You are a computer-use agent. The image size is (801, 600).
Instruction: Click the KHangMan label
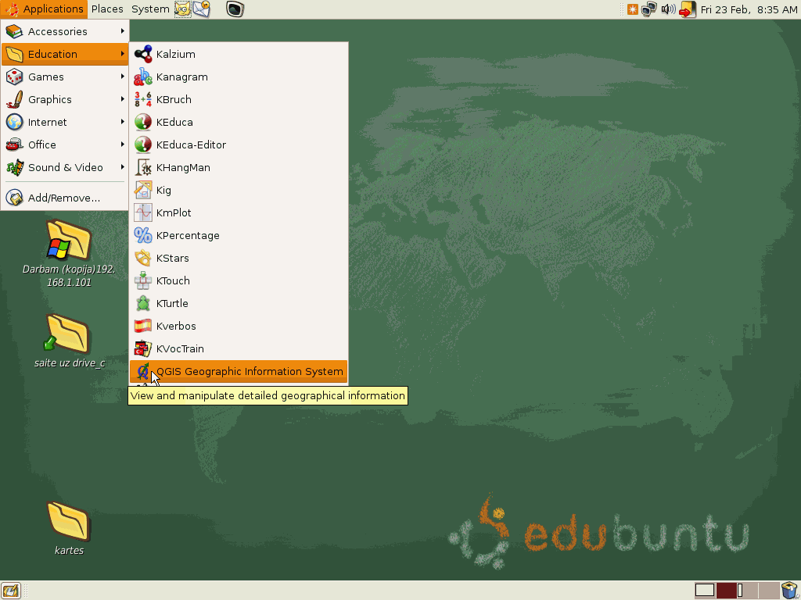tap(183, 168)
